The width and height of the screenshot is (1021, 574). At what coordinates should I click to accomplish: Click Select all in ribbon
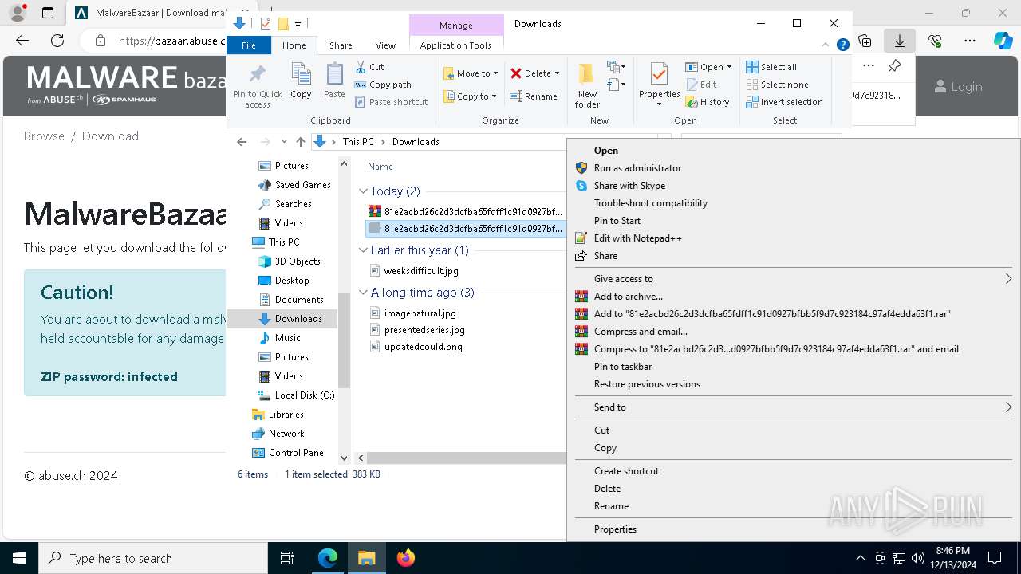pyautogui.click(x=771, y=67)
